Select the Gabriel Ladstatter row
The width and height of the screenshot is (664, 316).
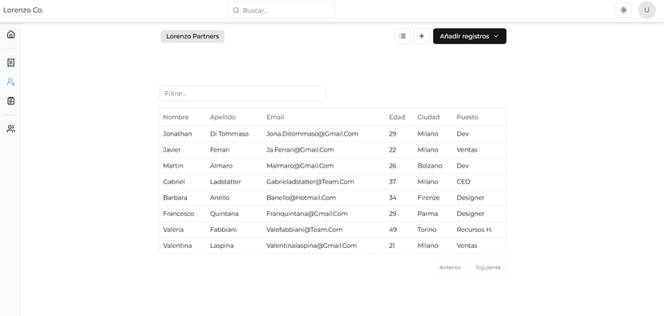[333, 182]
